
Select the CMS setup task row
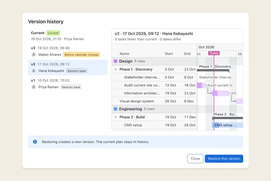click(154, 125)
